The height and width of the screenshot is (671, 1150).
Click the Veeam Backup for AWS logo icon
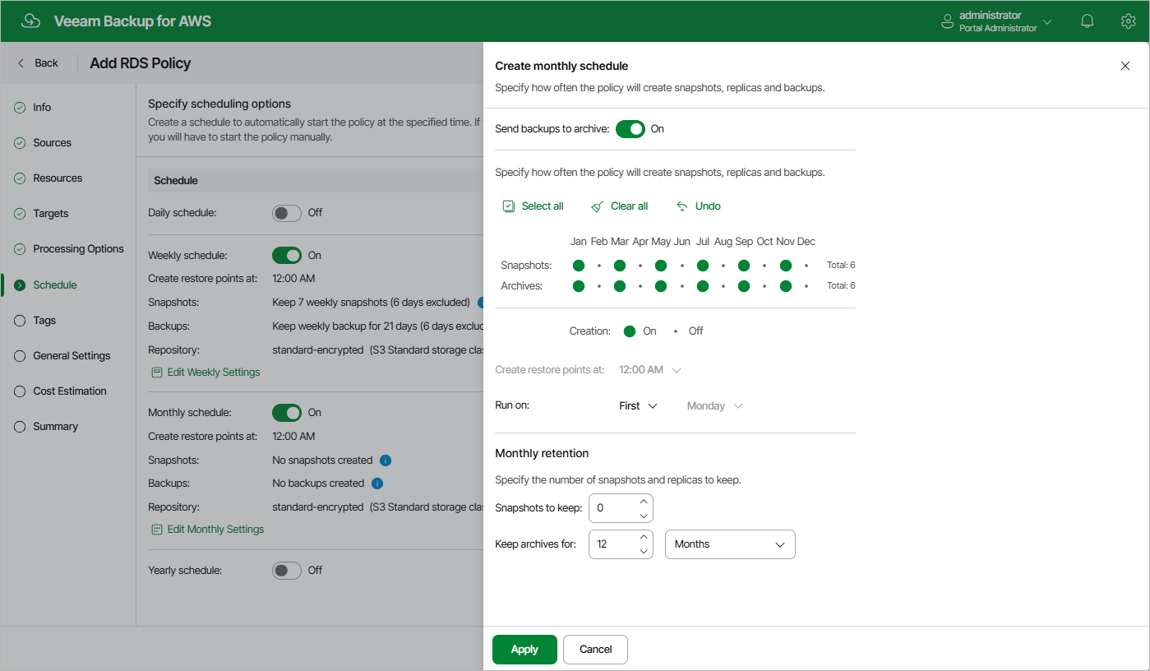click(x=30, y=21)
